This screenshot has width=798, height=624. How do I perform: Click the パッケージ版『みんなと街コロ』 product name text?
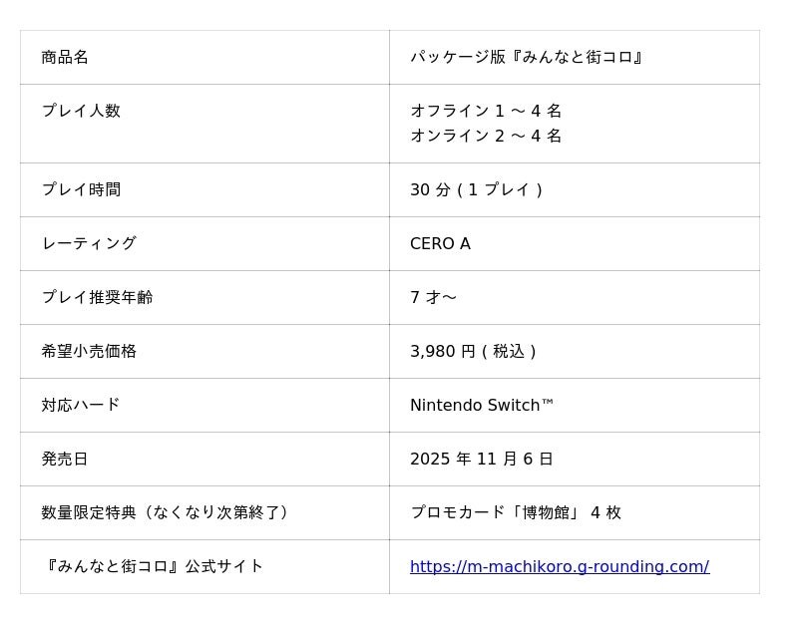tap(527, 58)
